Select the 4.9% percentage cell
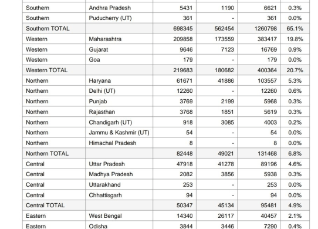The height and width of the screenshot is (229, 318). 295,206
